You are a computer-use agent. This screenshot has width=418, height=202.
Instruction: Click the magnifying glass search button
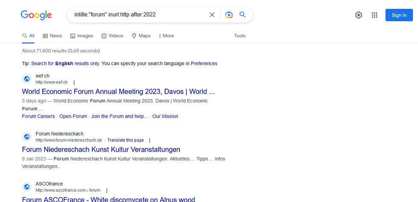(x=242, y=14)
